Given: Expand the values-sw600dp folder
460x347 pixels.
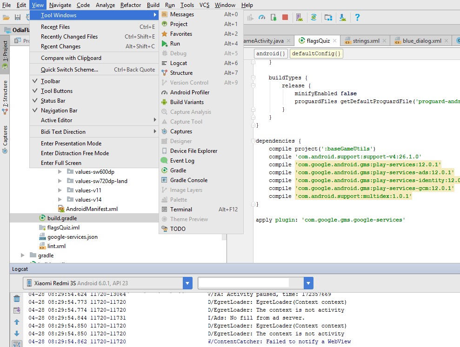Looking at the screenshot, I should point(60,172).
